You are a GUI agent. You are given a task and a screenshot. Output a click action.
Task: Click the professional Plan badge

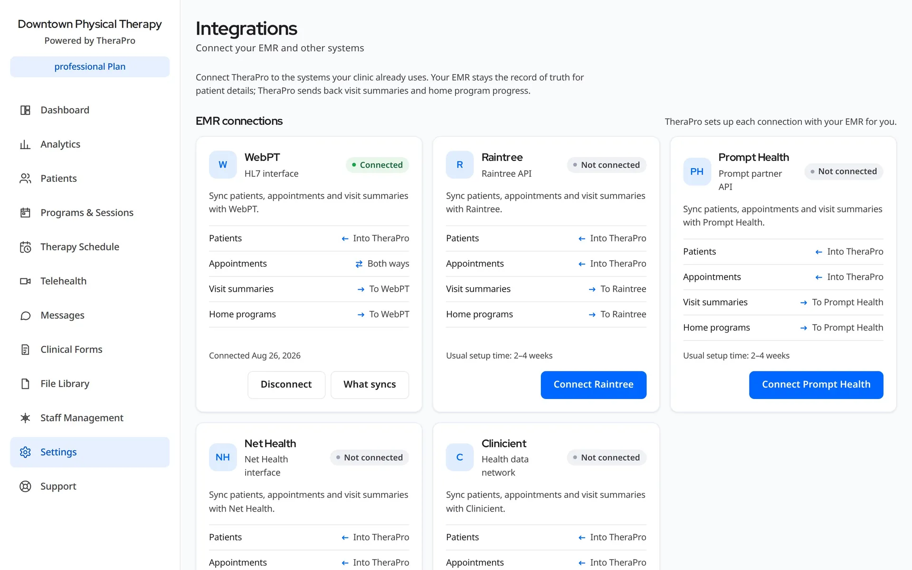coord(90,67)
